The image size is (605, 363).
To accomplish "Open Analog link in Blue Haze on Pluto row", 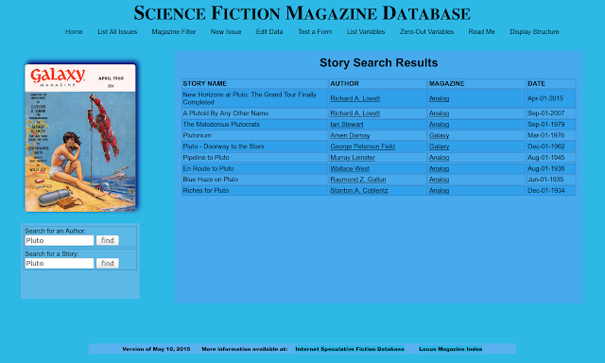I will pos(439,180).
